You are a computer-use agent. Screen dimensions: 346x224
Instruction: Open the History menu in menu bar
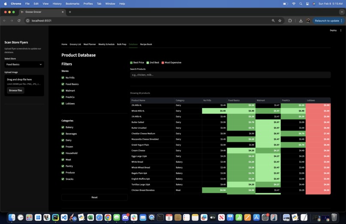coord(57,4)
